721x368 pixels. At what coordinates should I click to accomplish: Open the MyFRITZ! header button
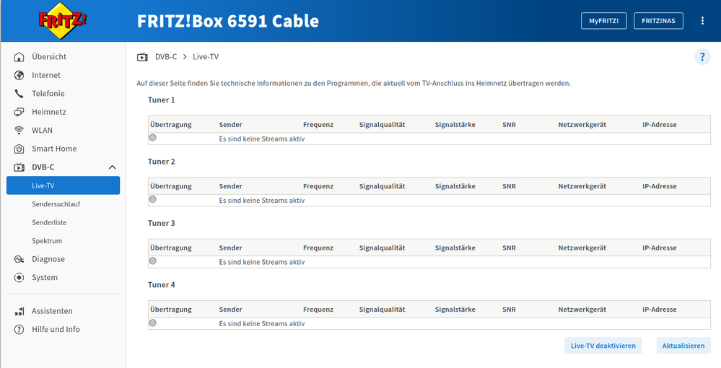604,21
